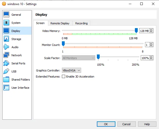
Task: Minimize the Settings window
Action: pos(130,4)
